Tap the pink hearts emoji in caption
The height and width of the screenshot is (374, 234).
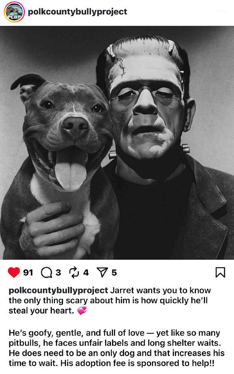(82, 311)
